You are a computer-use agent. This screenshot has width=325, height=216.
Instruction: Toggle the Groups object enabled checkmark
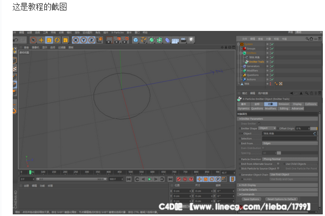click(272, 49)
